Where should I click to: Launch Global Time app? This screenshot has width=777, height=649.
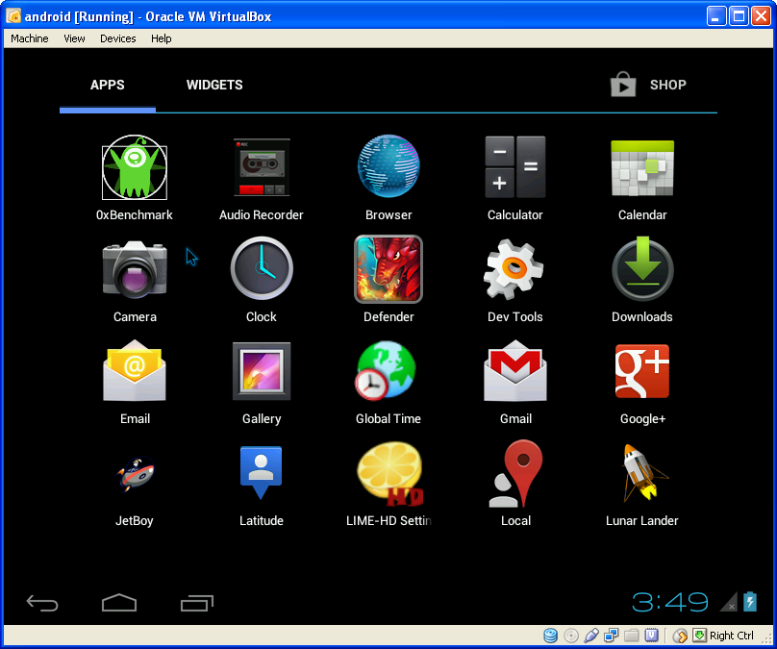point(386,370)
